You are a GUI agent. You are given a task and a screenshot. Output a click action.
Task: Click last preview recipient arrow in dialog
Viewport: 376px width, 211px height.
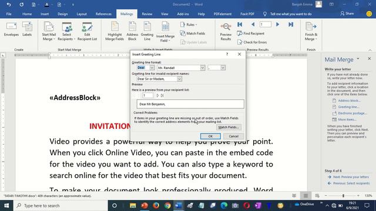pos(162,96)
